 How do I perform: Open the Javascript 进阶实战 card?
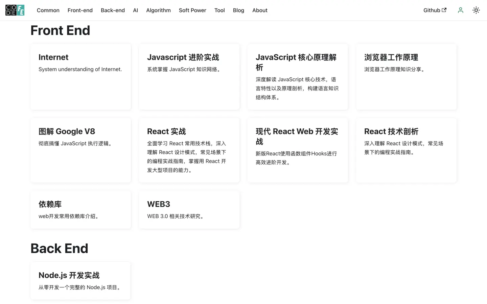pos(189,77)
